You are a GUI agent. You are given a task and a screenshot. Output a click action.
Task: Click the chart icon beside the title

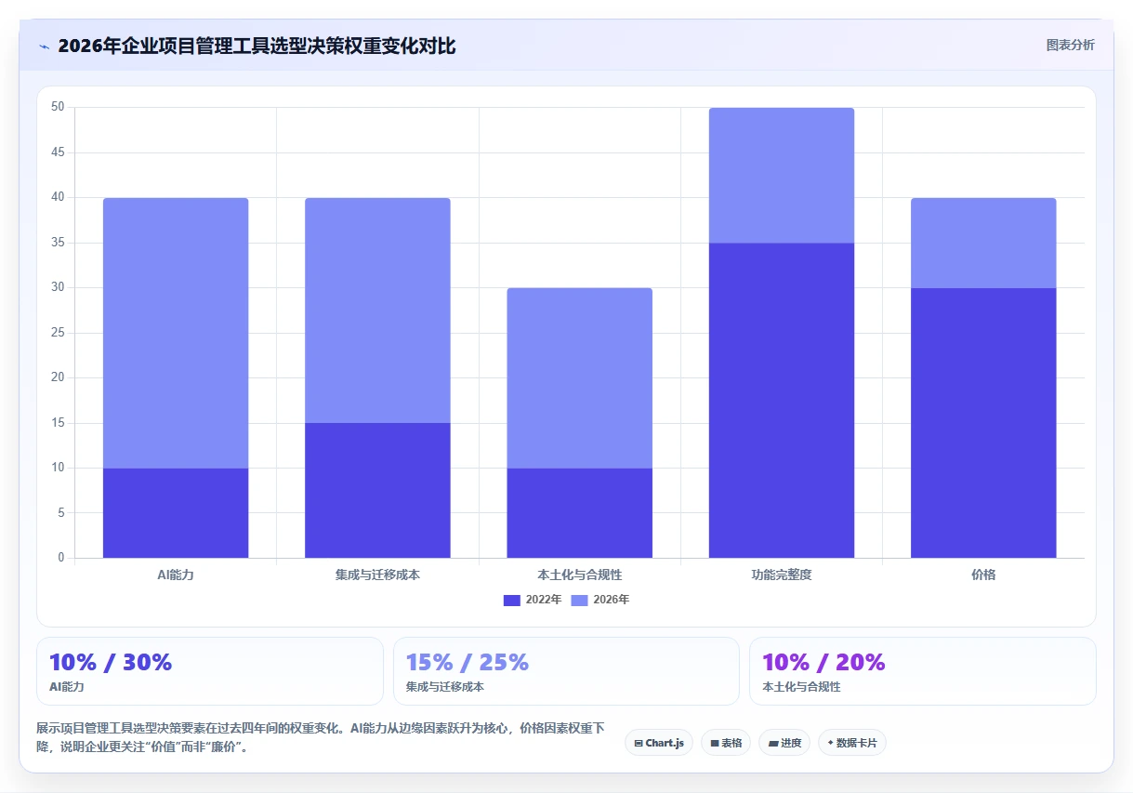point(44,46)
